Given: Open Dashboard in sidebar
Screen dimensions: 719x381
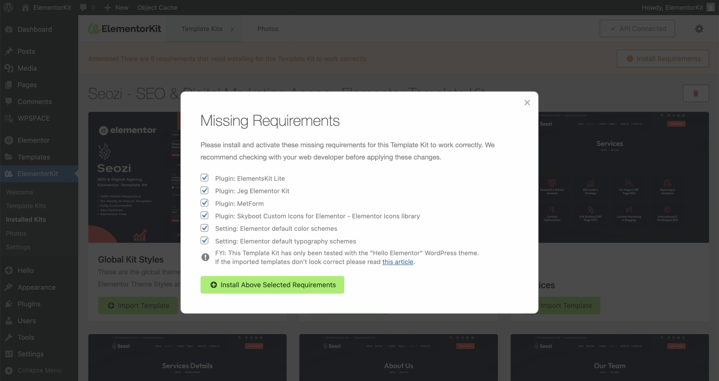Looking at the screenshot, I should (x=35, y=29).
